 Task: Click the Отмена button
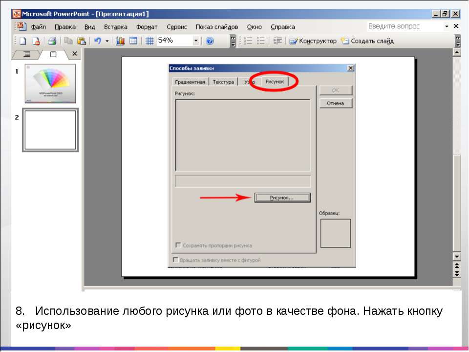tap(336, 103)
